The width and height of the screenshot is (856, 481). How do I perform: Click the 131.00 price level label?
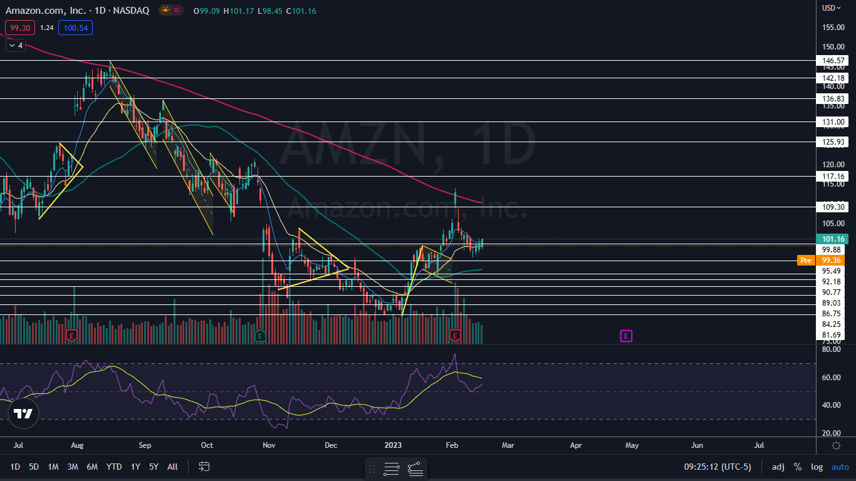pos(832,122)
